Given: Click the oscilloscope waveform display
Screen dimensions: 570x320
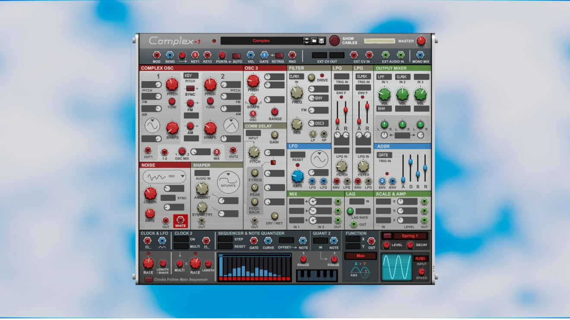Looking at the screenshot, I should pyautogui.click(x=397, y=267).
